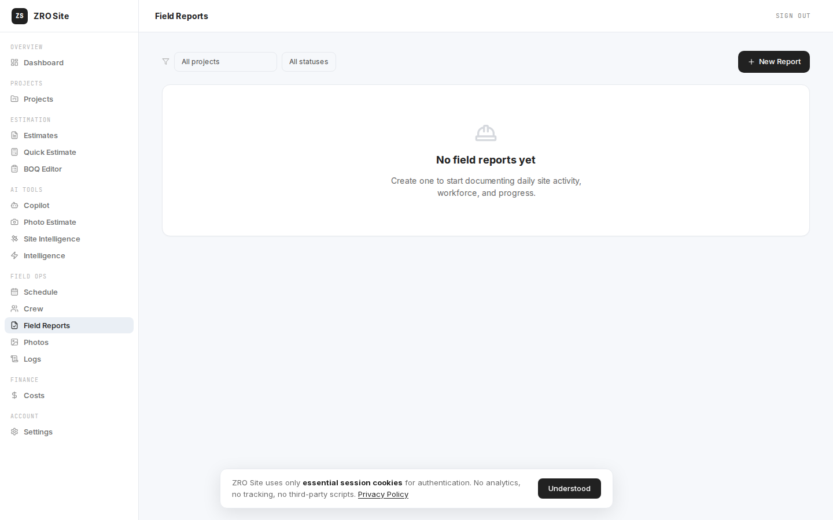The image size is (833, 520).
Task: Open Photos under Field Ops
Action: tap(69, 342)
